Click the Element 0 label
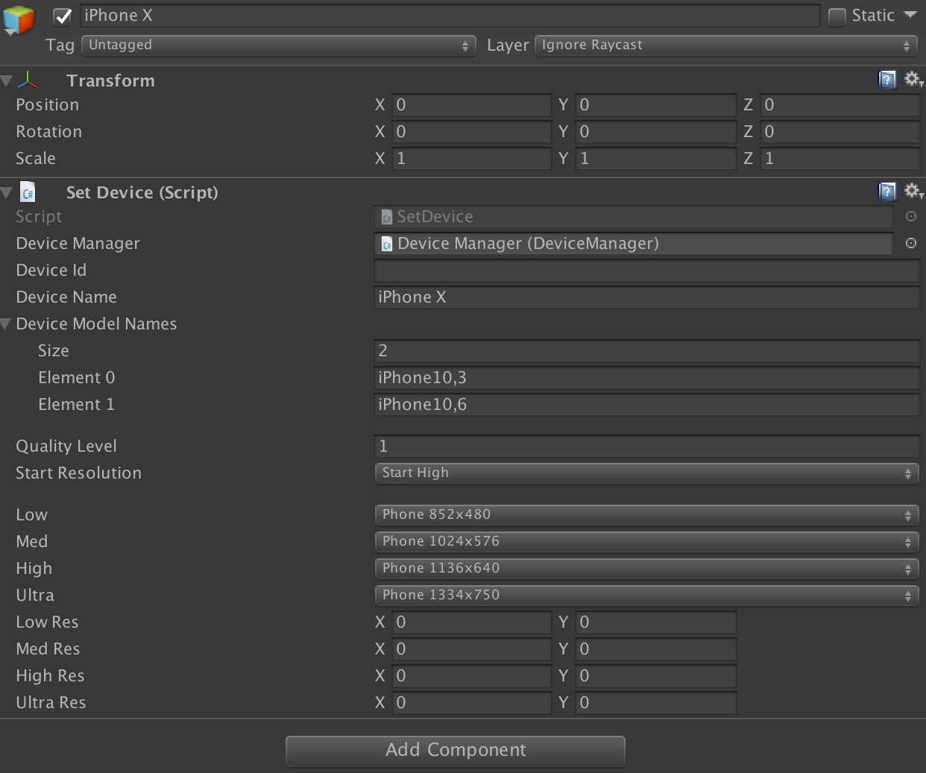Image resolution: width=926 pixels, height=773 pixels. (77, 378)
